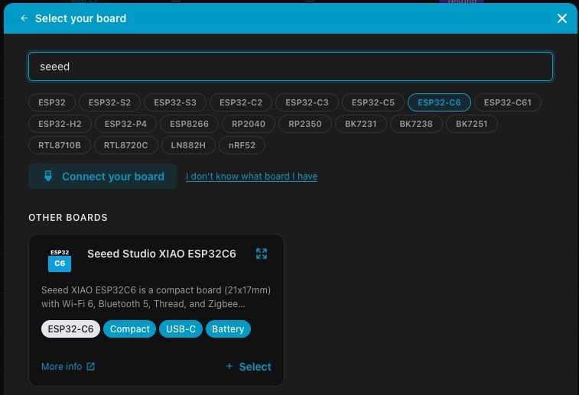The image size is (579, 395).
Task: Click the USB-C tag on the board card
Action: (x=181, y=329)
